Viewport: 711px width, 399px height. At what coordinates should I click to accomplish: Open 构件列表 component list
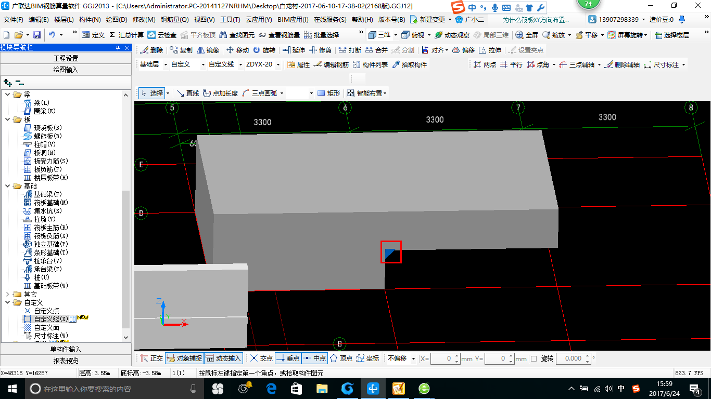pyautogui.click(x=370, y=65)
